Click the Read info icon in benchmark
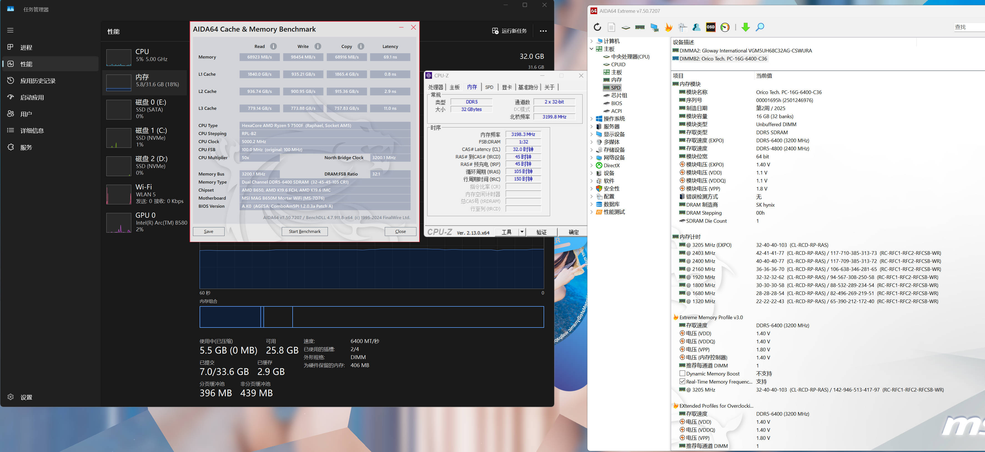This screenshot has width=985, height=452. pos(273,46)
